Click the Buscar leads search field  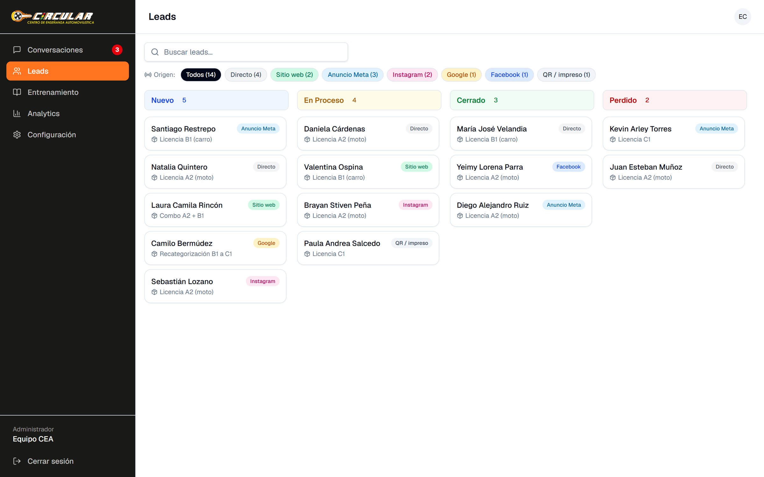[x=246, y=52]
